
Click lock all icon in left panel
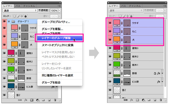25,16
